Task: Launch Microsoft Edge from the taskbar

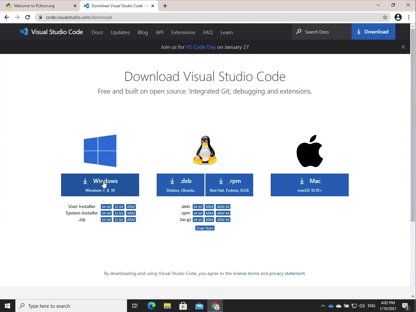Action: click(151, 306)
